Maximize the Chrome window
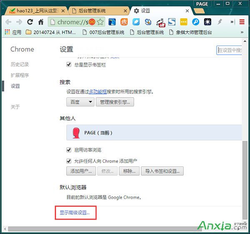The width and height of the screenshot is (250, 234). [x=227, y=3]
